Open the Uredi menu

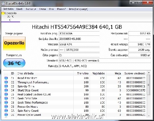tap(19, 9)
